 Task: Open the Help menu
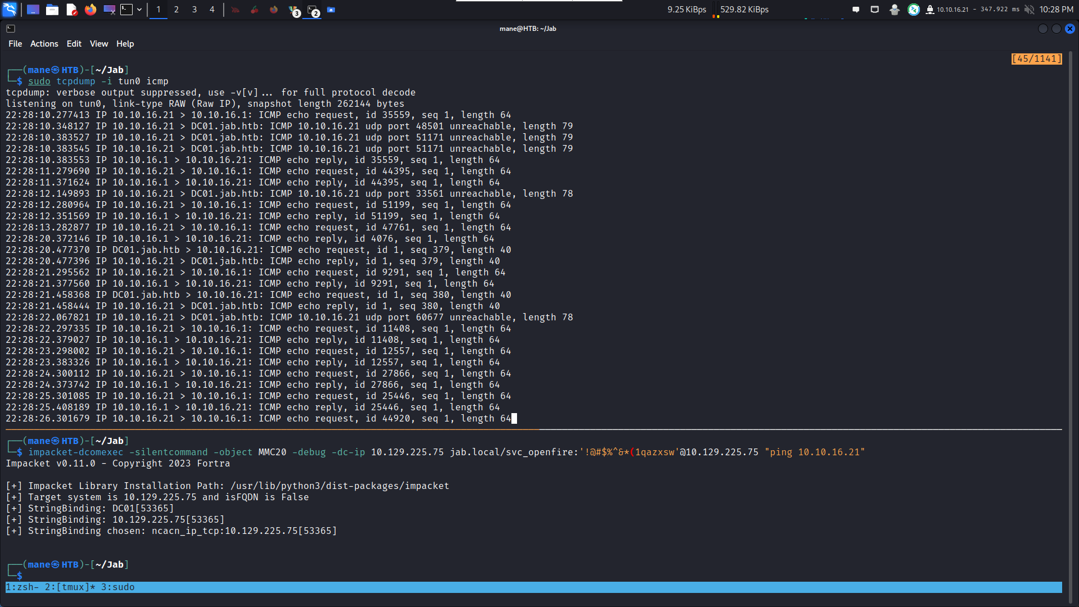click(x=125, y=44)
